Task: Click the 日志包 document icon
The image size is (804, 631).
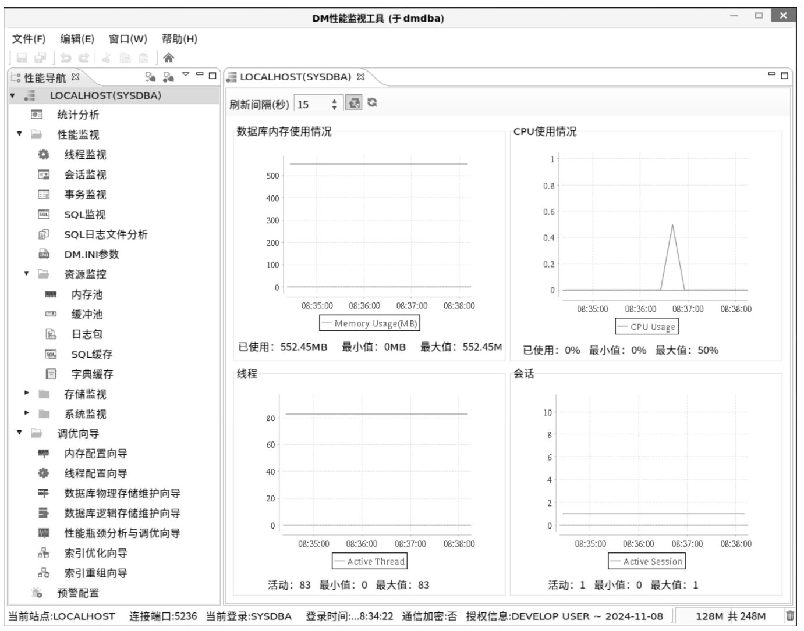Action: [51, 334]
